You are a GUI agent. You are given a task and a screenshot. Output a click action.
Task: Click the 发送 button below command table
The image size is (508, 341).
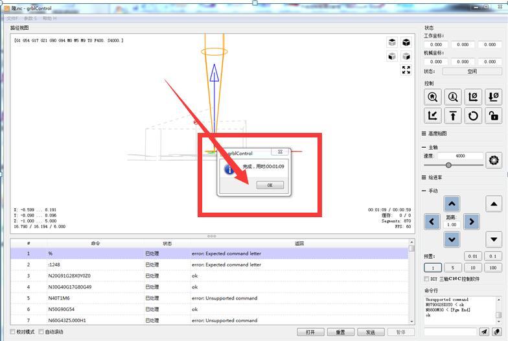pos(370,332)
